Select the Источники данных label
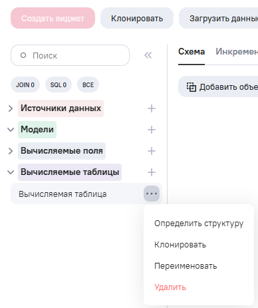The image size is (258, 308). (x=61, y=108)
